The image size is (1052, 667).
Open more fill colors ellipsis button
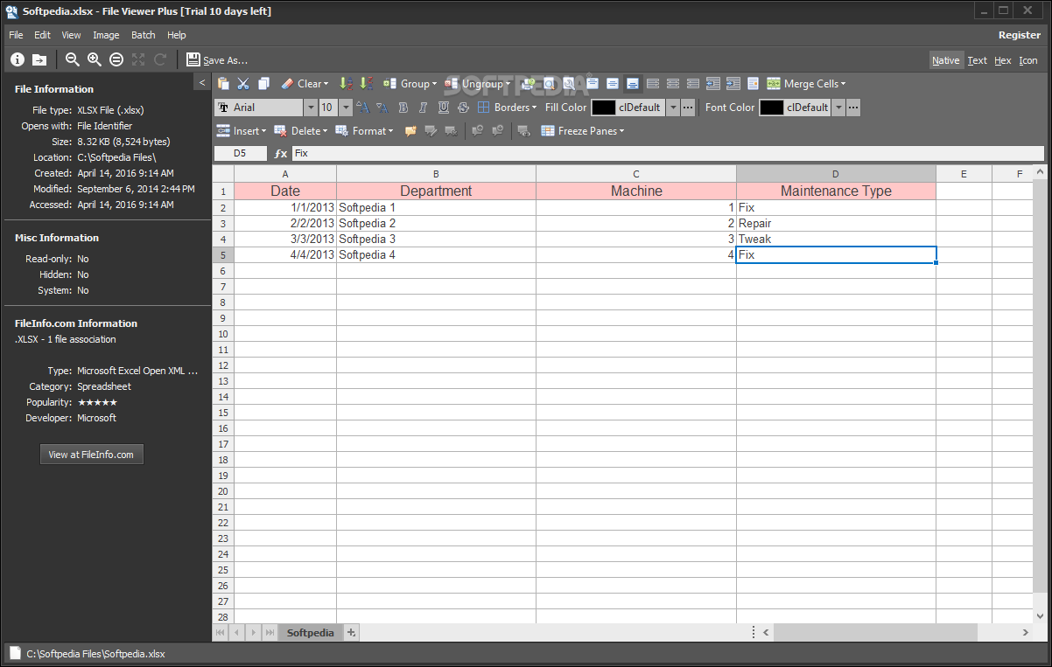point(688,108)
